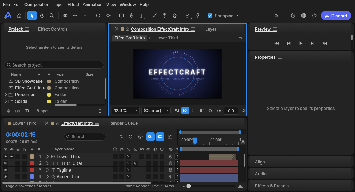The width and height of the screenshot is (355, 192).
Task: Create new folder in Project panel
Action: [x=18, y=111]
